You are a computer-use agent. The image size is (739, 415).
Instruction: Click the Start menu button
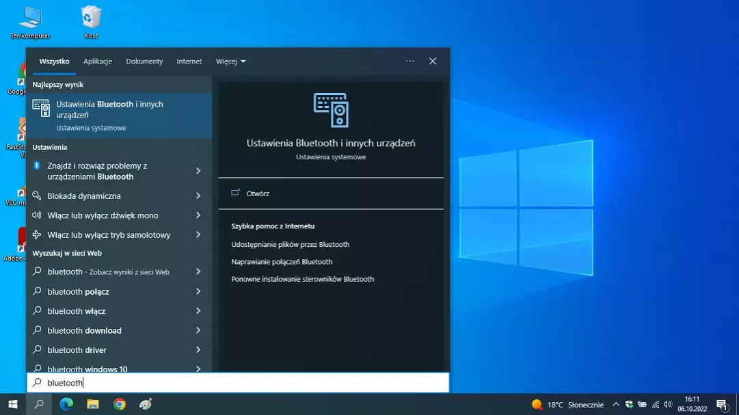[14, 404]
